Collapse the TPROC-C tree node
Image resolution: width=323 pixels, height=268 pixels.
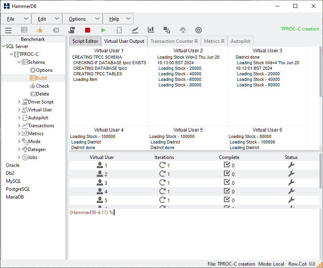pyautogui.click(x=11, y=54)
